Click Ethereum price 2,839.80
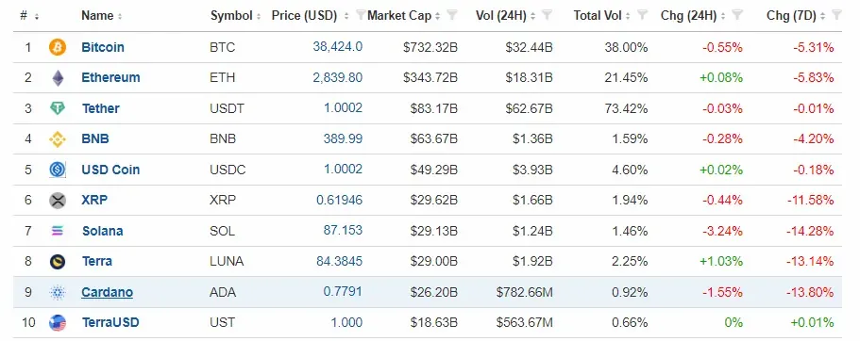860x341 pixels. pos(337,78)
